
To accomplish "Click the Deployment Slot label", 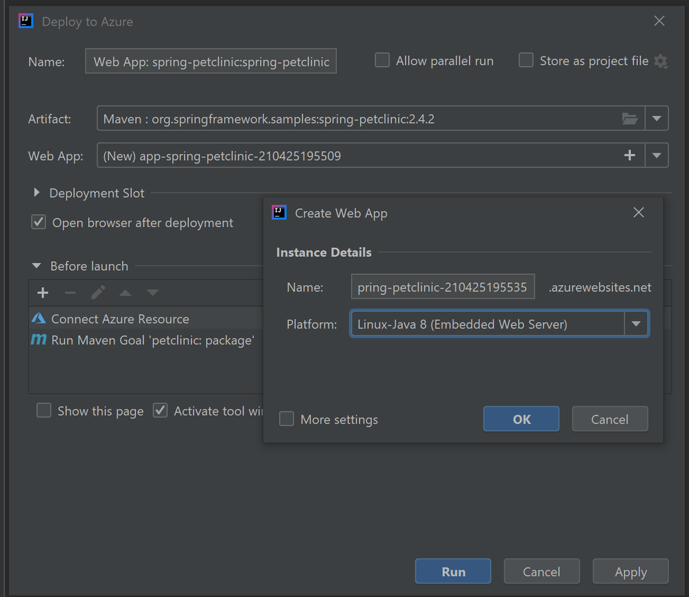I will [97, 193].
